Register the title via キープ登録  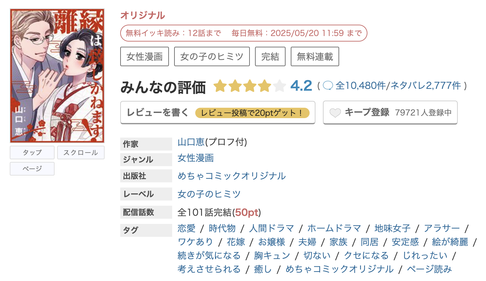pyautogui.click(x=390, y=112)
